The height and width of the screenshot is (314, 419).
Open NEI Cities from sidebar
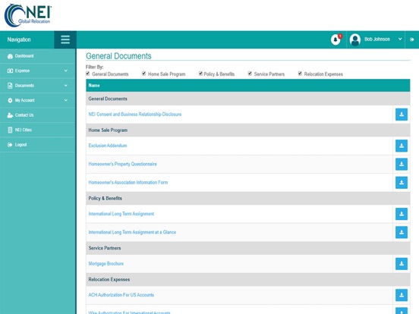(x=38, y=130)
